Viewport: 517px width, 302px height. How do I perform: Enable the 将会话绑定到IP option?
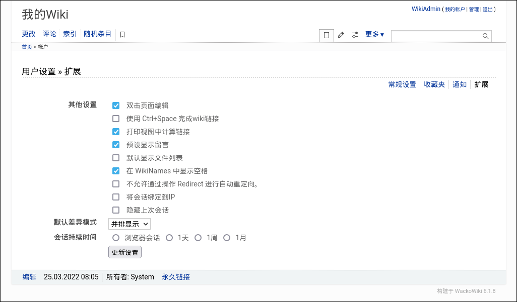[x=116, y=197]
